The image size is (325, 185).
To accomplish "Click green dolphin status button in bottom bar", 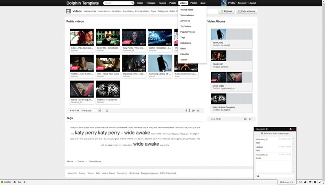I will point(6,182).
